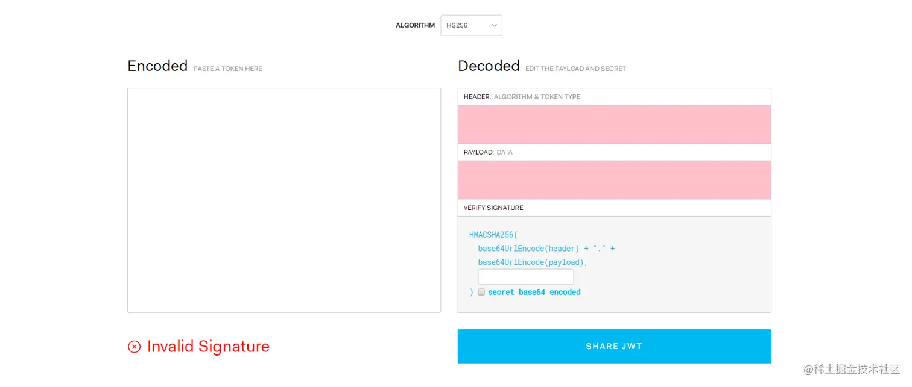Click the PAYLOAD: DATA label
The width and height of the screenshot is (912, 387).
(x=488, y=152)
